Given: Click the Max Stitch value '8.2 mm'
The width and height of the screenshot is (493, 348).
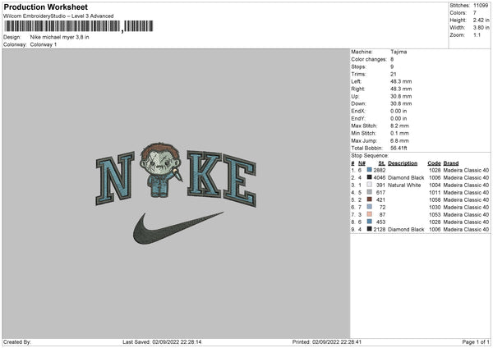Looking at the screenshot, I should tap(399, 126).
